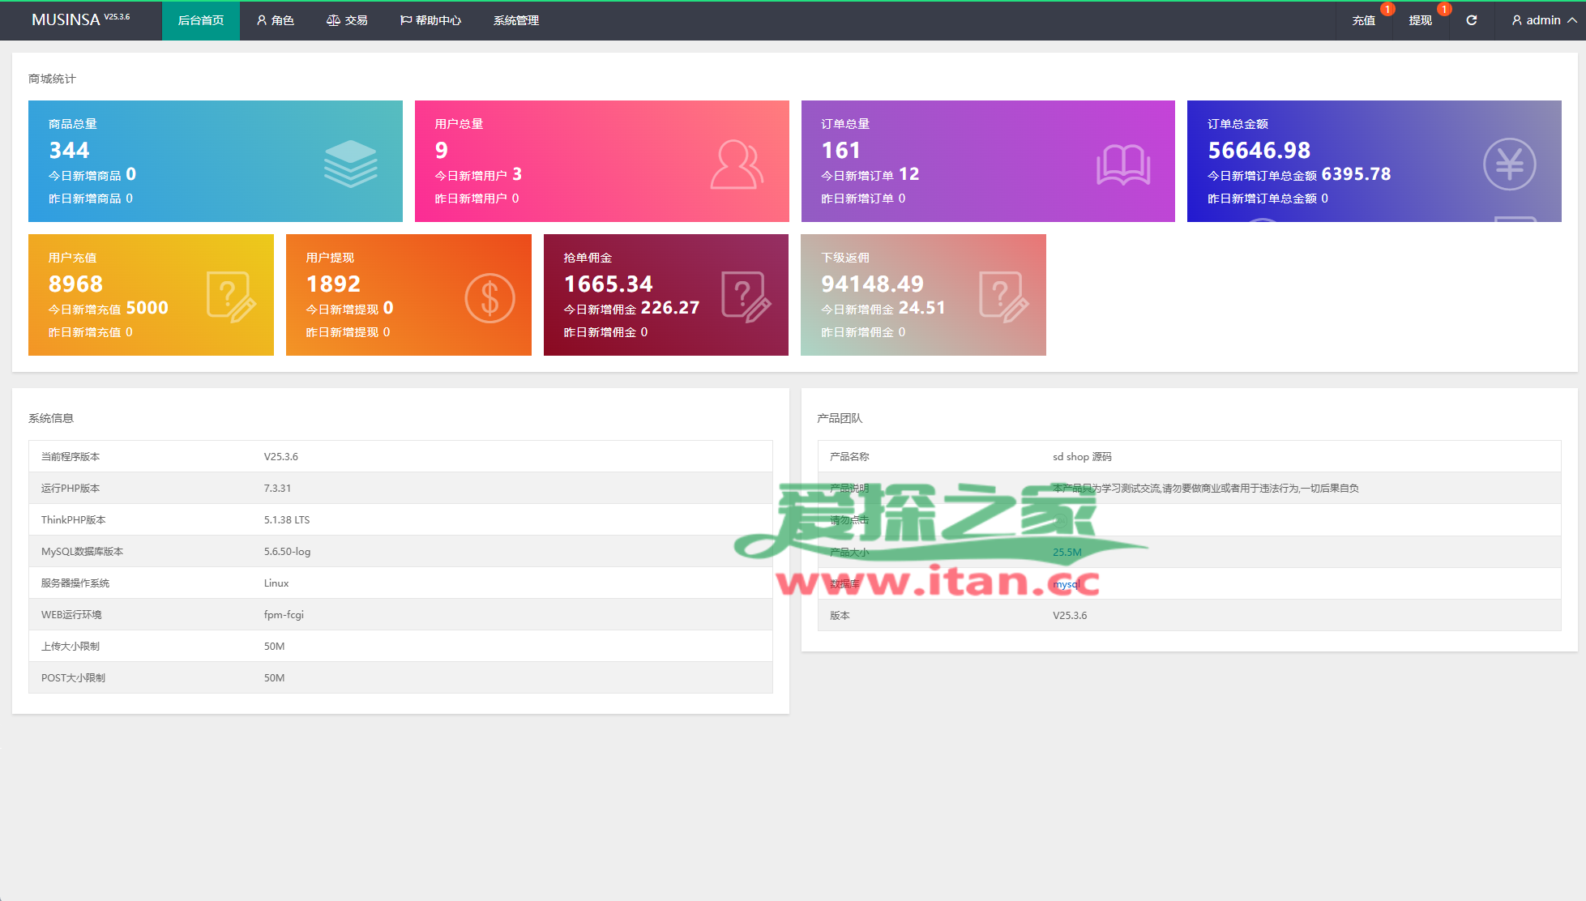Click the 提现 notification button
The height and width of the screenshot is (901, 1586).
tap(1420, 20)
